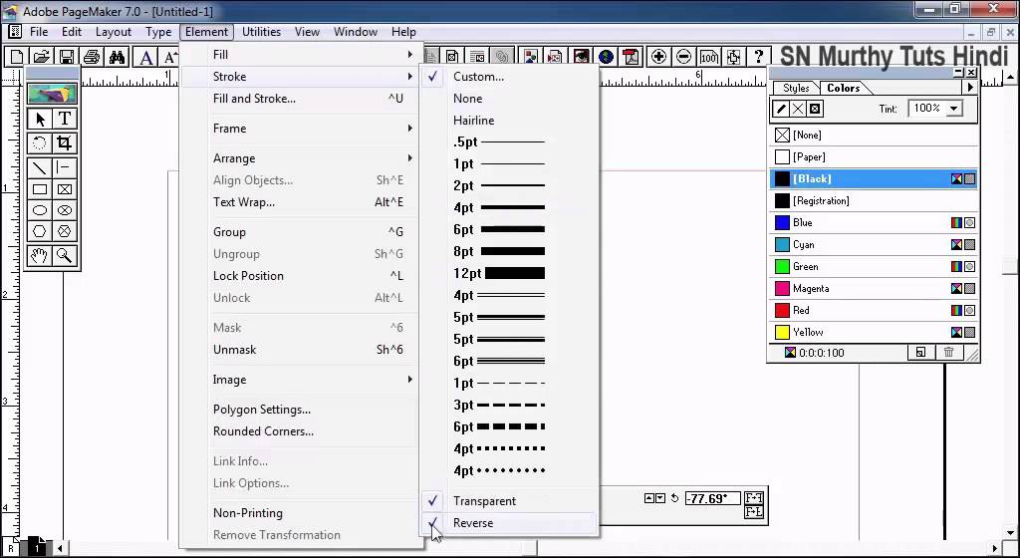The height and width of the screenshot is (558, 1020).
Task: Click the new color button in Colors palette
Action: coord(920,353)
